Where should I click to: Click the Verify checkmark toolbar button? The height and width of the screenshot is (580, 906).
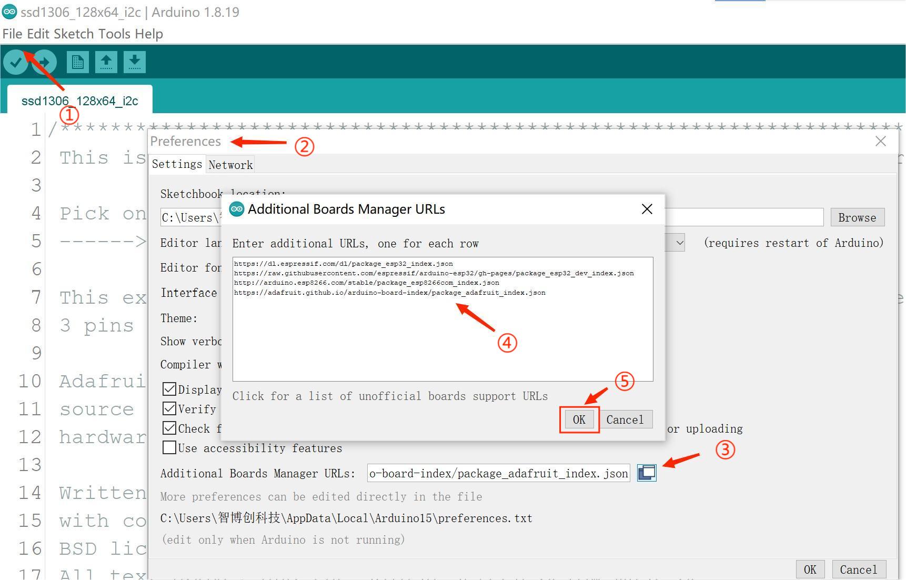[16, 62]
